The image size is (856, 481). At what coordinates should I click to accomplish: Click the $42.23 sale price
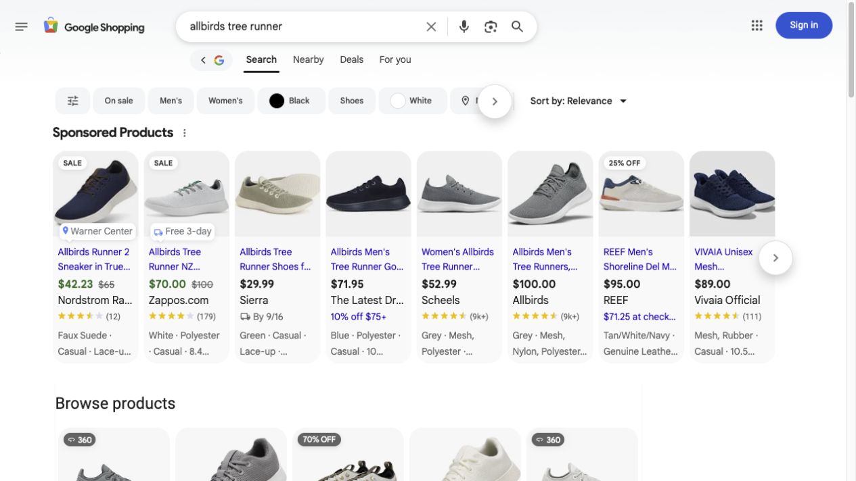click(75, 284)
